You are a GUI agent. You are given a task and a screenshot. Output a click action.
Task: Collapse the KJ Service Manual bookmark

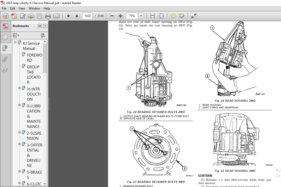(15, 42)
